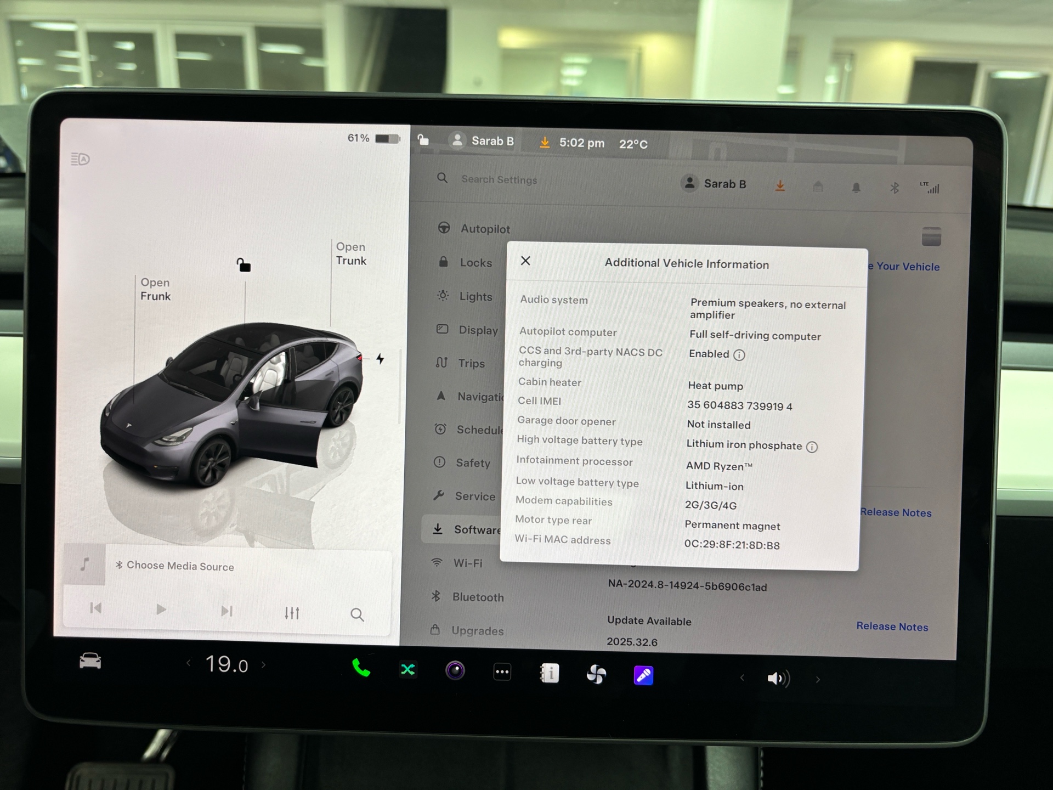Viewport: 1053px width, 790px height.
Task: Launch the purple microphone karaoke app
Action: [643, 675]
